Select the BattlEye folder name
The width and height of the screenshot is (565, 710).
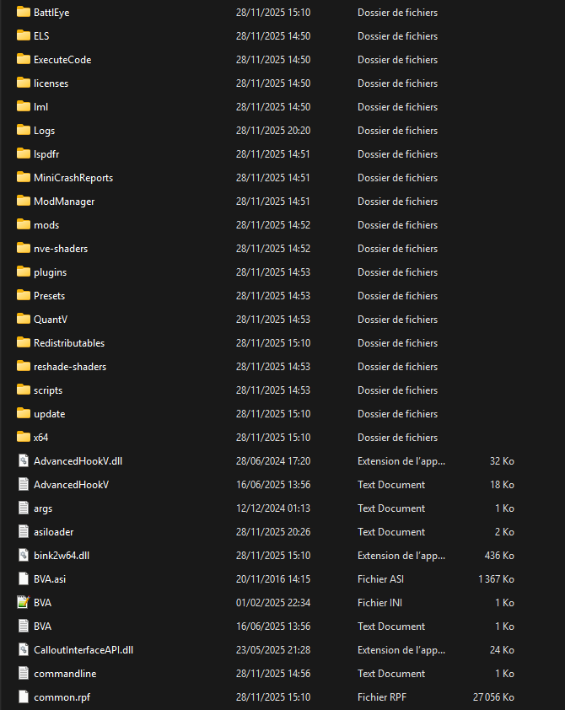pos(51,13)
